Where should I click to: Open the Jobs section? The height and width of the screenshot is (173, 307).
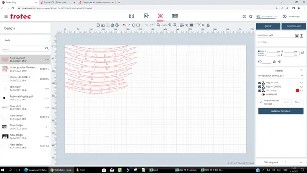pos(25,40)
